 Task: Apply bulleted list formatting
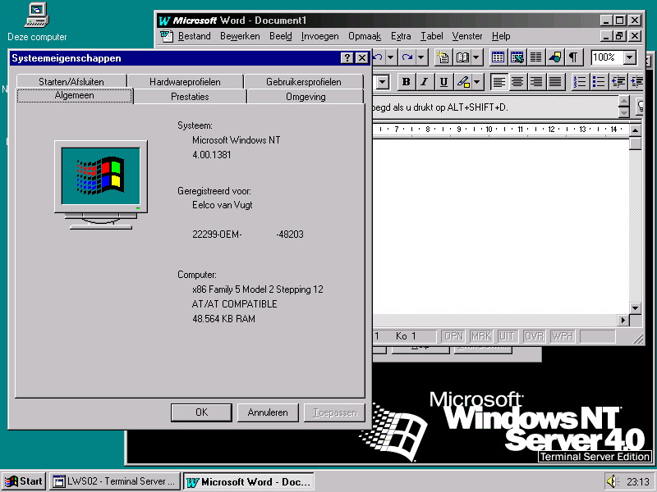(x=599, y=82)
